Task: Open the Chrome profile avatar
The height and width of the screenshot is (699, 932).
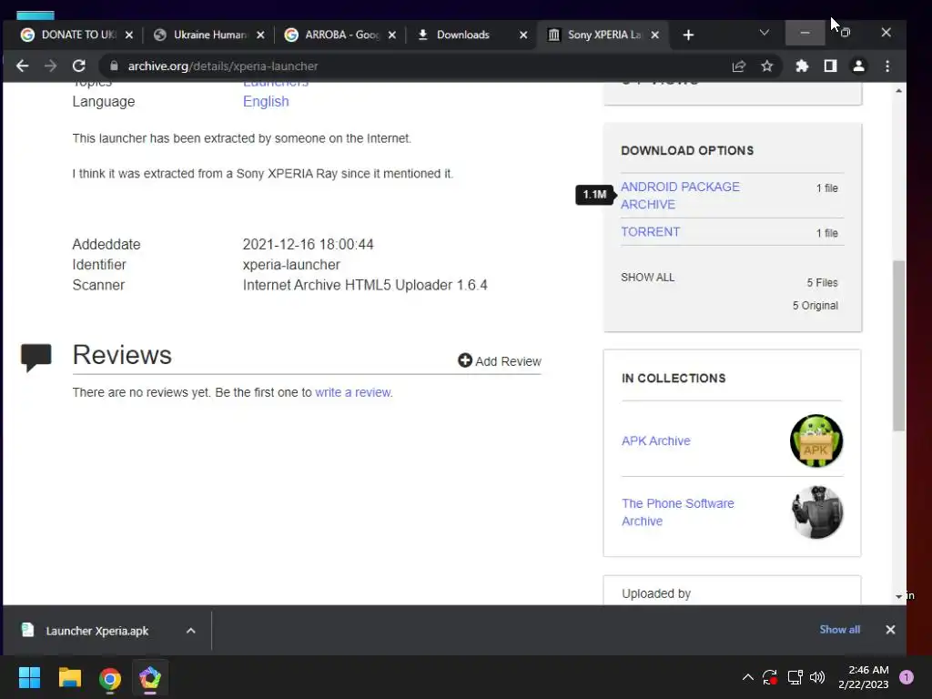Action: tap(859, 66)
